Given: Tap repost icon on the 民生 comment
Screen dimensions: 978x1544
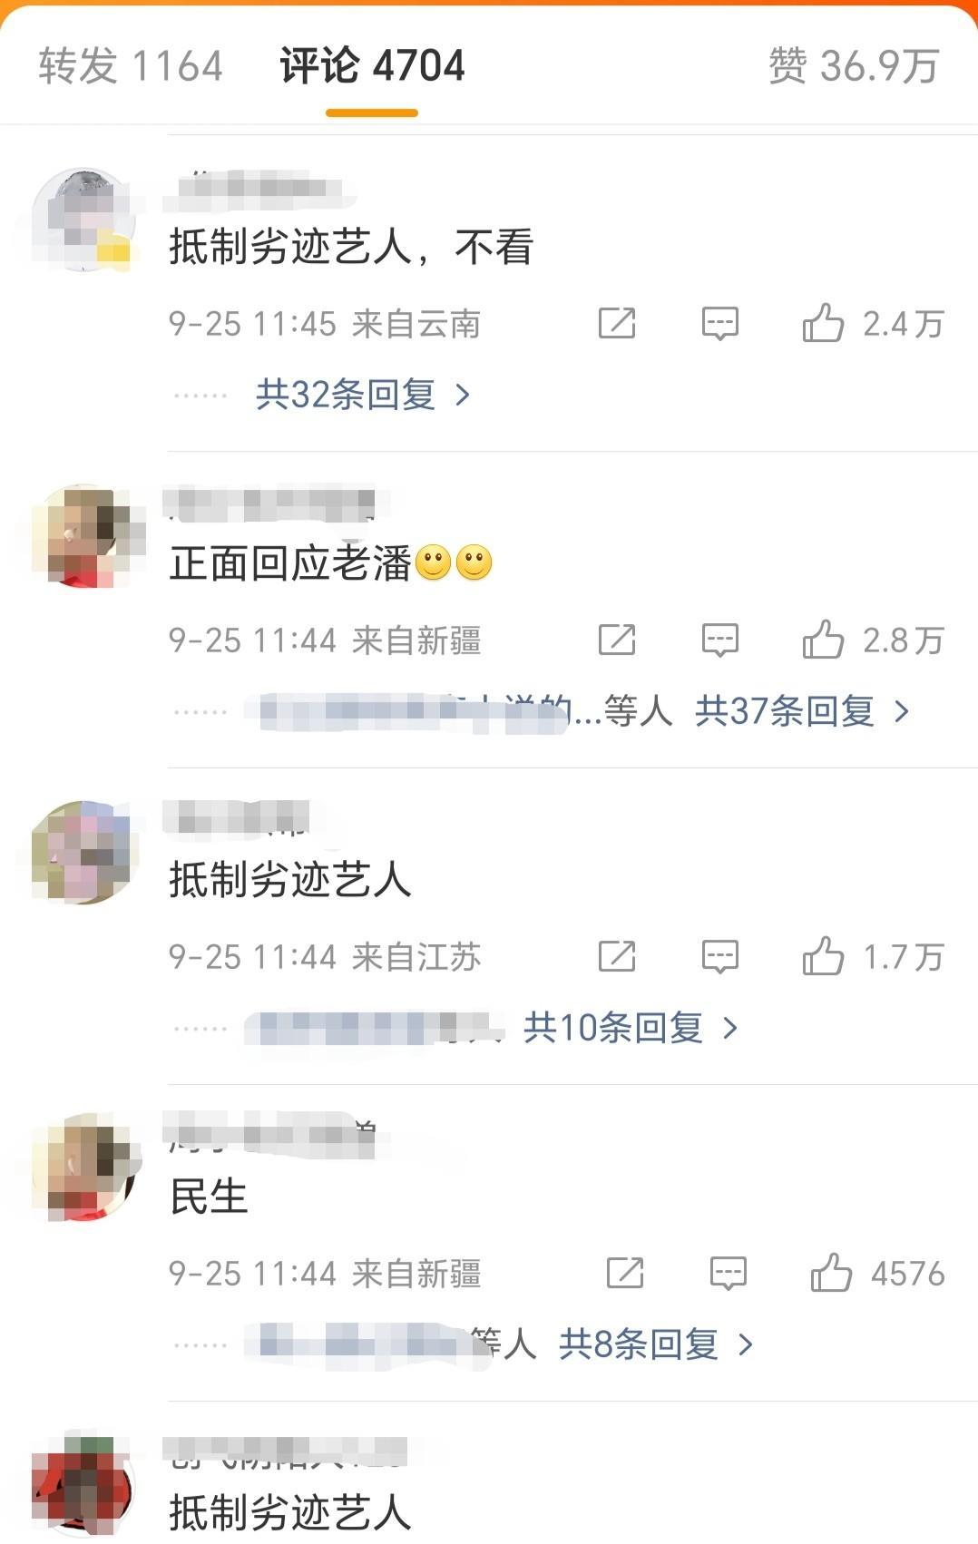Looking at the screenshot, I should coord(625,1273).
